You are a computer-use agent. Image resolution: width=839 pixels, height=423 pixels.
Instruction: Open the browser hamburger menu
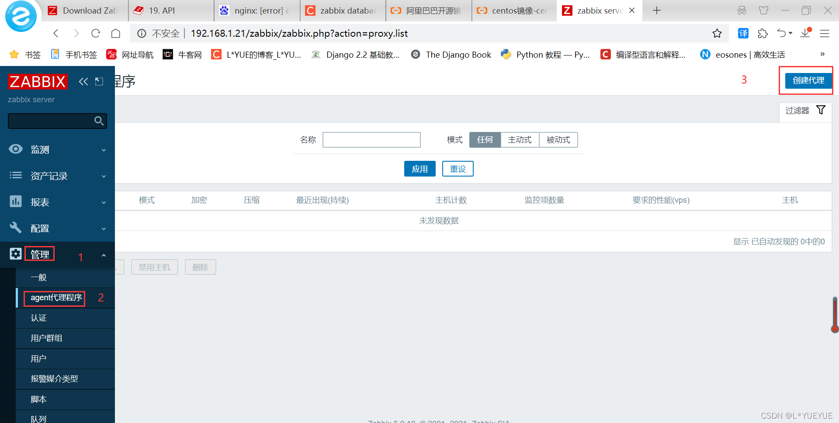point(825,33)
